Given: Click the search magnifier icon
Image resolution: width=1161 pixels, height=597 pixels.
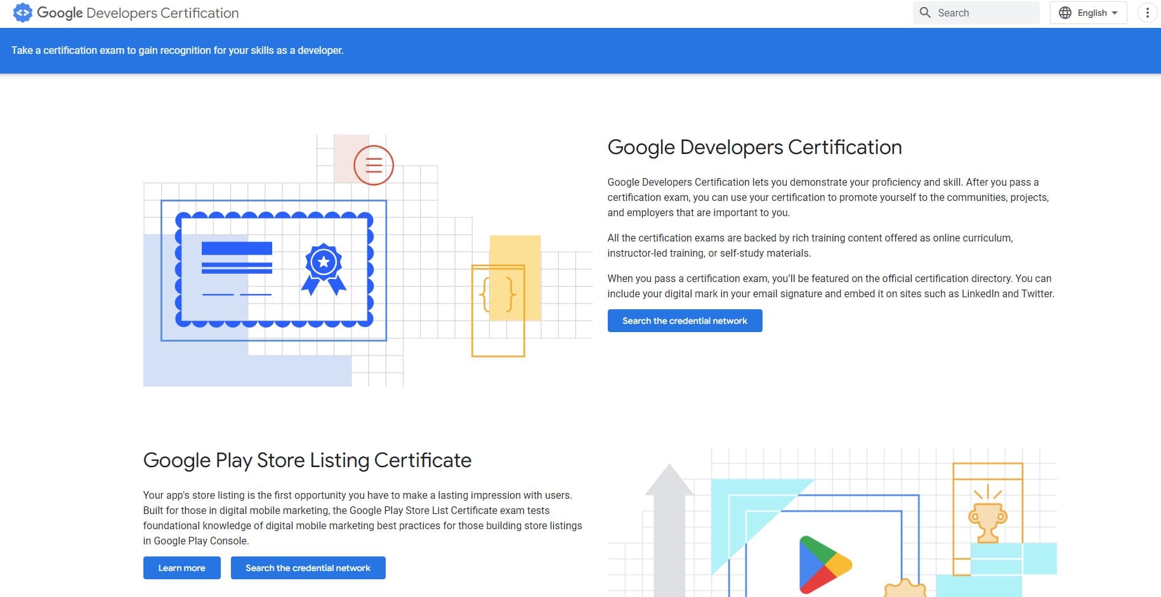Looking at the screenshot, I should click(x=926, y=12).
